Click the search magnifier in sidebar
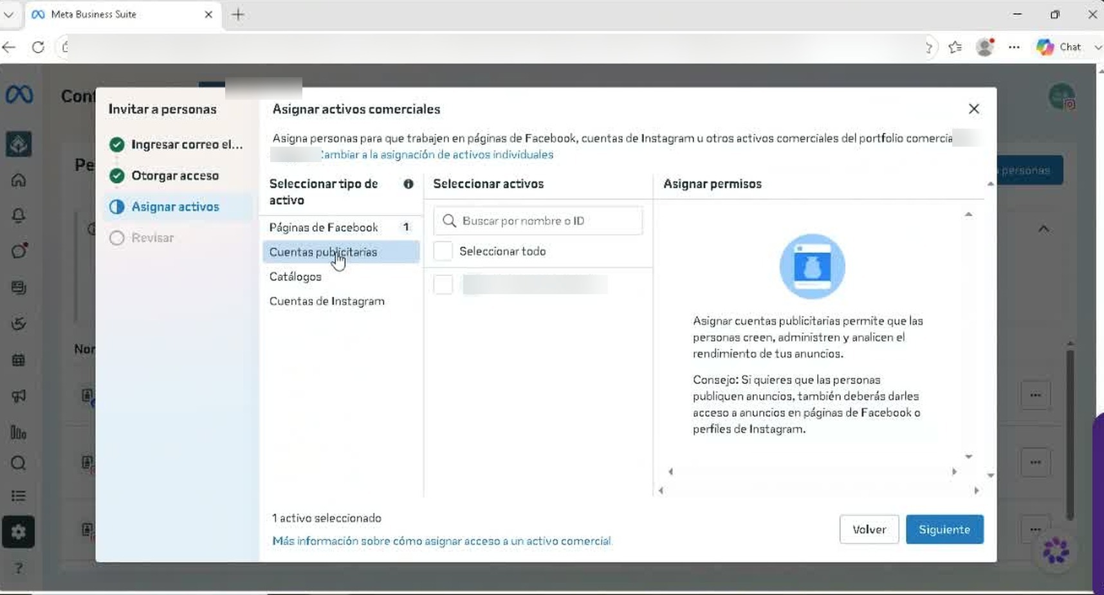The height and width of the screenshot is (595, 1104). click(19, 463)
